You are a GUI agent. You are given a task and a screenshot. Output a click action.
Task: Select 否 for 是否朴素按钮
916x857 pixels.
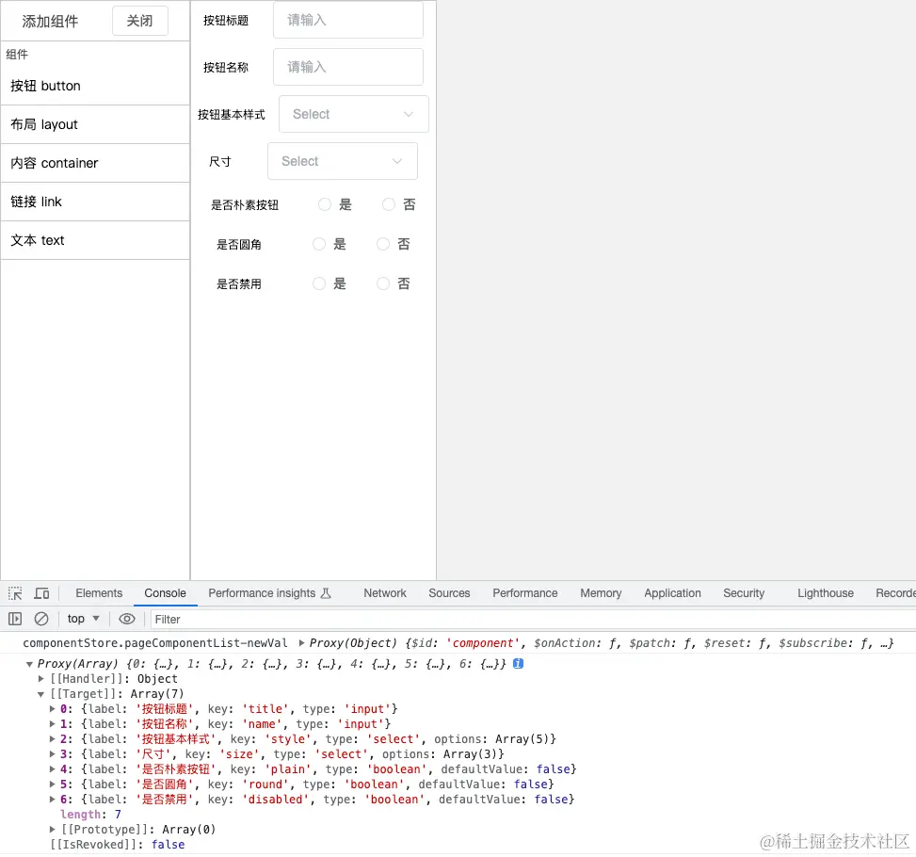389,204
